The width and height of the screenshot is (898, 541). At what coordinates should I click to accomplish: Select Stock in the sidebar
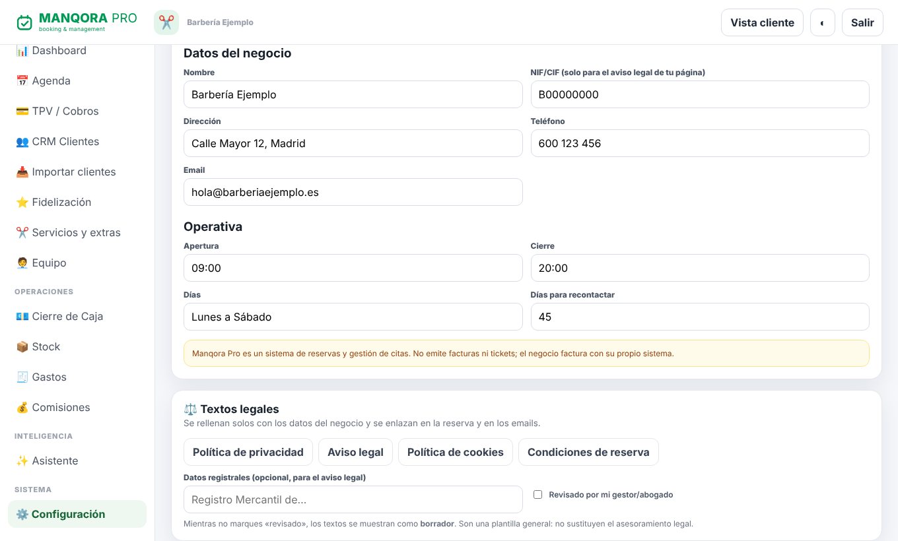[77, 347]
